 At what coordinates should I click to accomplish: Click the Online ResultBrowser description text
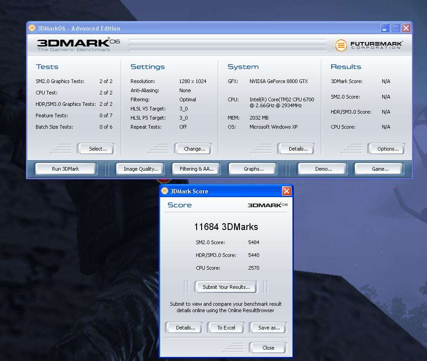coord(225,307)
